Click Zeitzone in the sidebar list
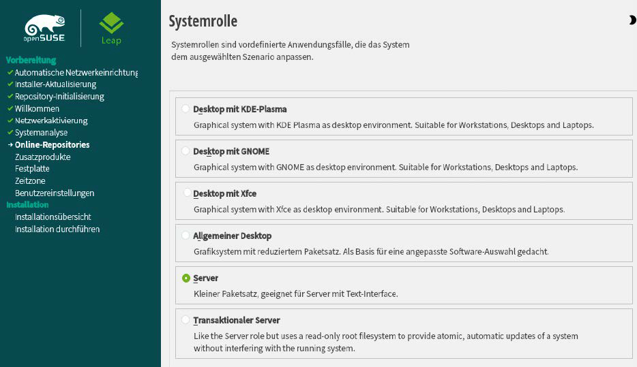637x367 pixels. tap(30, 181)
